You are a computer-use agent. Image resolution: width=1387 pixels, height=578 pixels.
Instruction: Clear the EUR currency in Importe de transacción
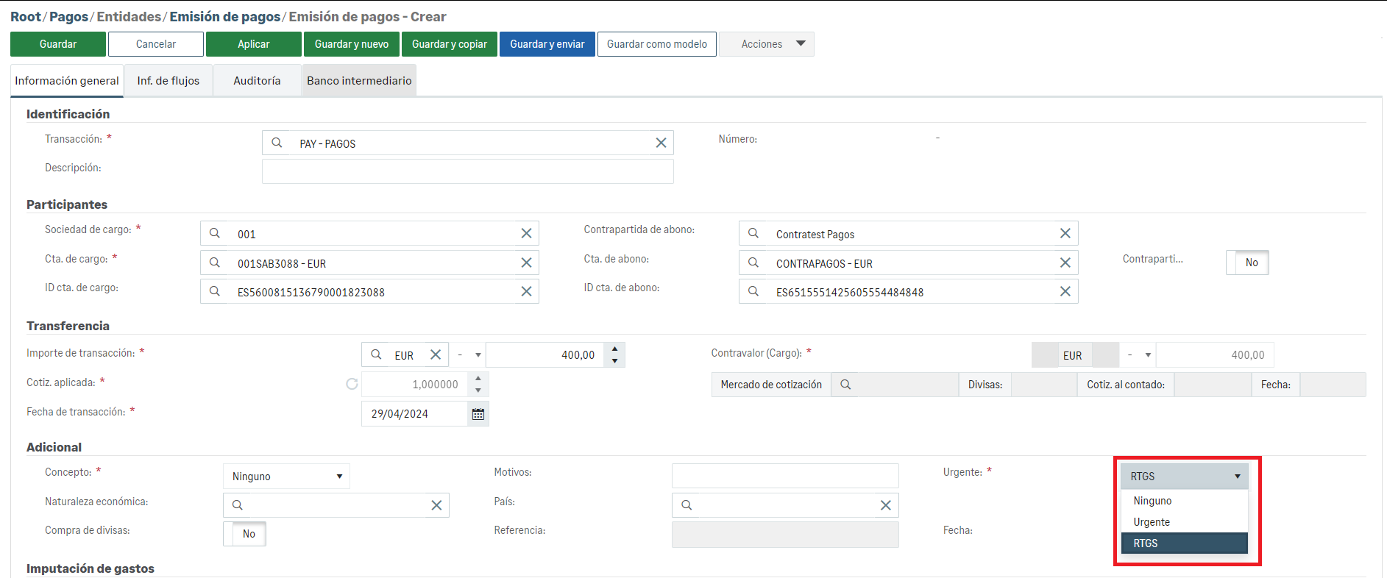pyautogui.click(x=436, y=355)
